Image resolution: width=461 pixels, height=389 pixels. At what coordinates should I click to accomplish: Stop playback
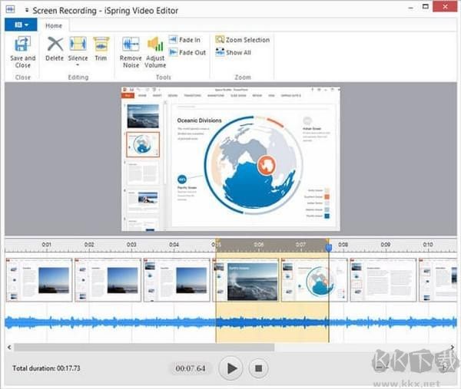[258, 368]
